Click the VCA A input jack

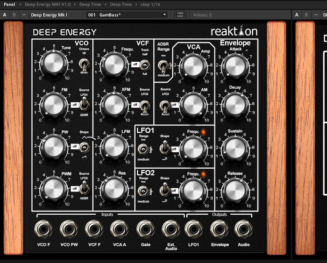pyautogui.click(x=119, y=229)
